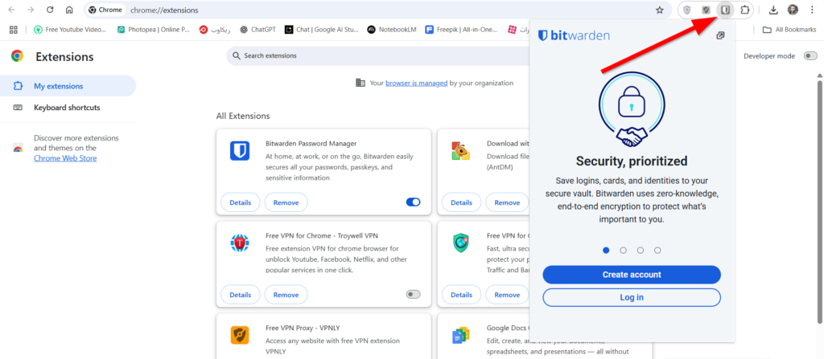The width and height of the screenshot is (824, 359).
Task: Create a Bitwarden account
Action: click(632, 275)
